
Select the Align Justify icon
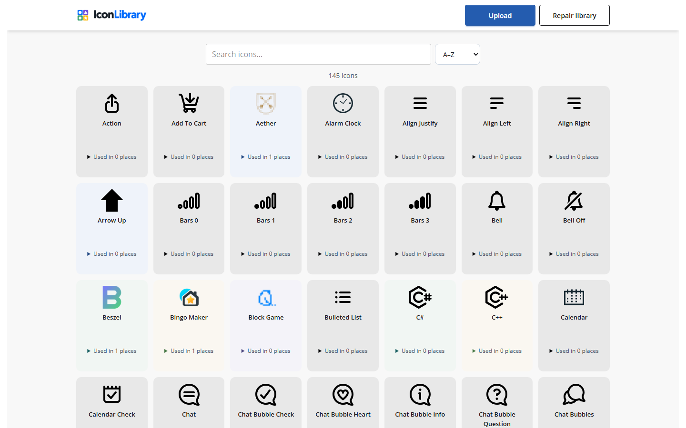420,103
